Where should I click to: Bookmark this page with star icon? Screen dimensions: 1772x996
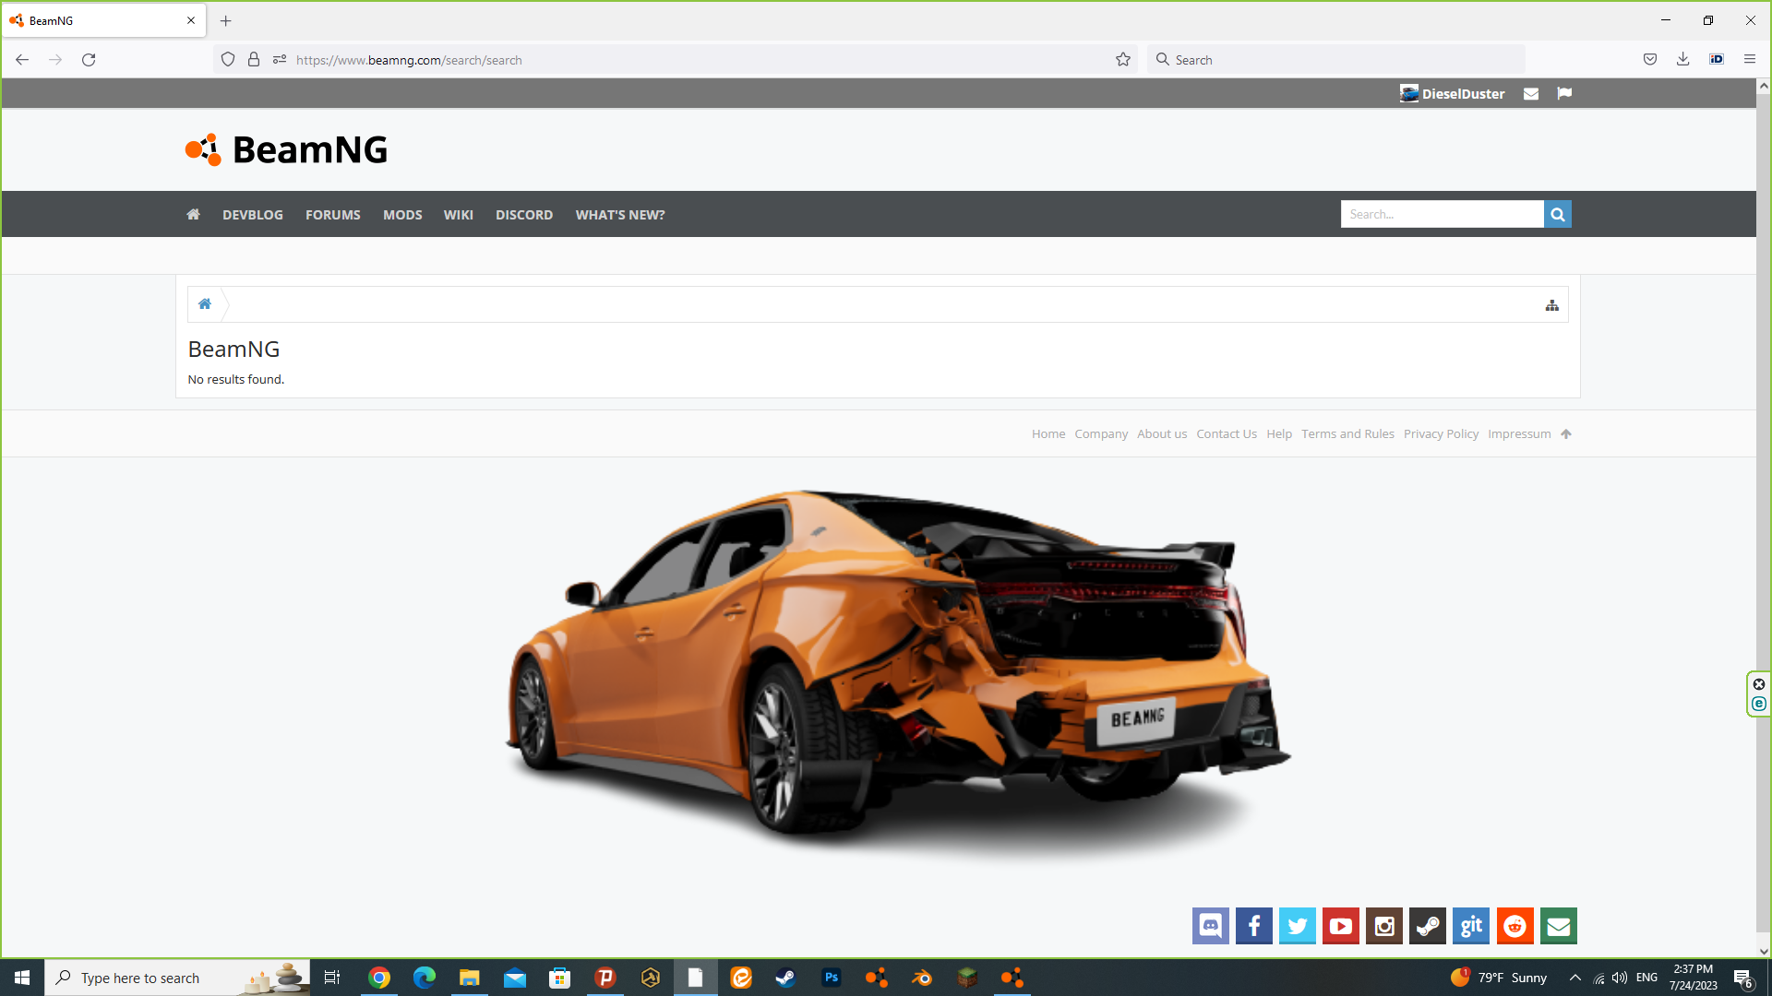point(1122,59)
